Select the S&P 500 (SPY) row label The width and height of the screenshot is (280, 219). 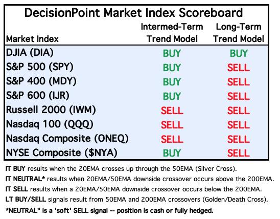[40, 67]
